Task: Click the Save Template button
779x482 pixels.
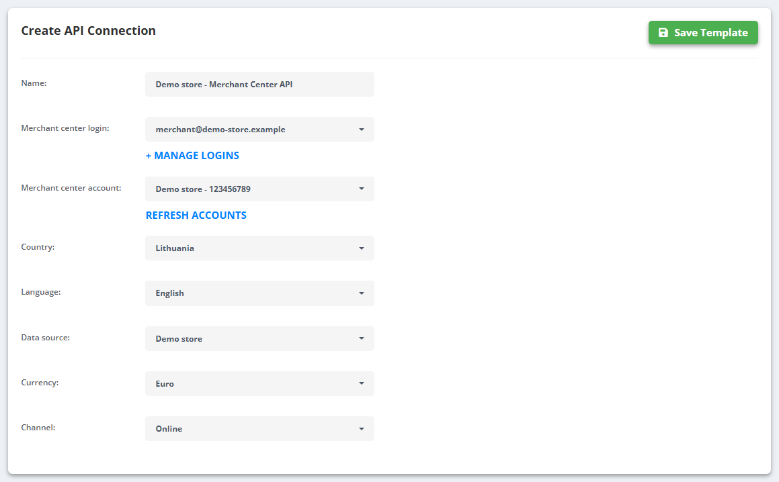Action: tap(703, 32)
